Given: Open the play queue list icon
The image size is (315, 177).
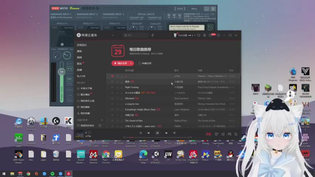Looking at the screenshot, I should point(236,134).
